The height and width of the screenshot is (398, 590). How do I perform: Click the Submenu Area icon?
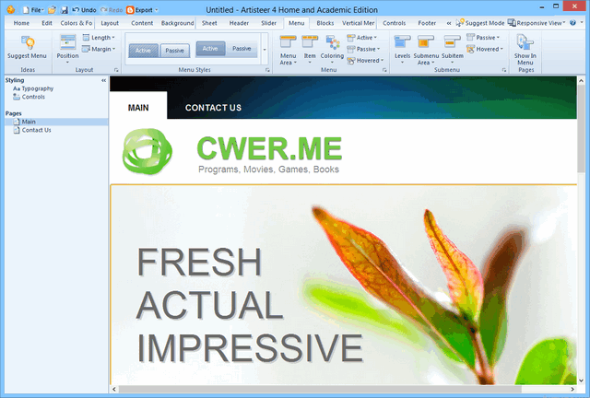pyautogui.click(x=426, y=42)
